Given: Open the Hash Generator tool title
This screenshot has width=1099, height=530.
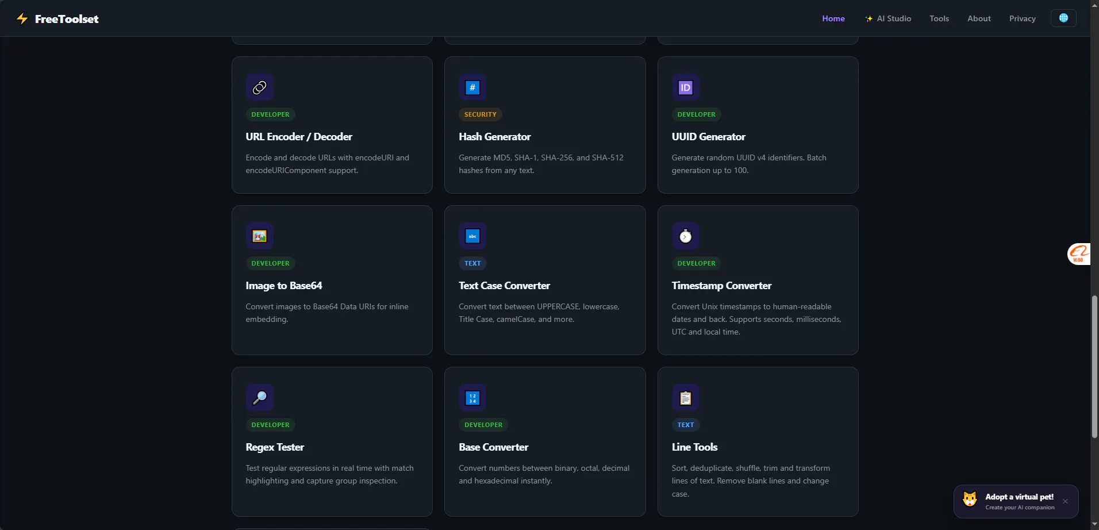Looking at the screenshot, I should click(495, 137).
